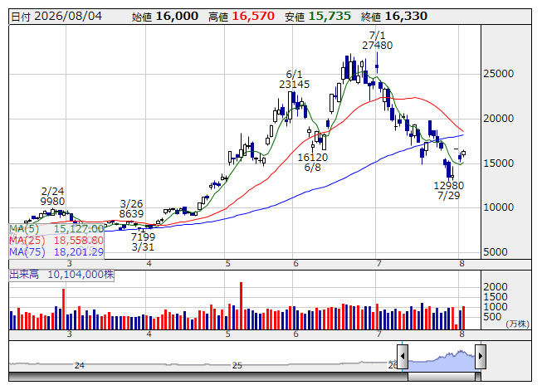542x390 pixels.
Task: Click the 10000 price axis label
Action: [x=498, y=207]
